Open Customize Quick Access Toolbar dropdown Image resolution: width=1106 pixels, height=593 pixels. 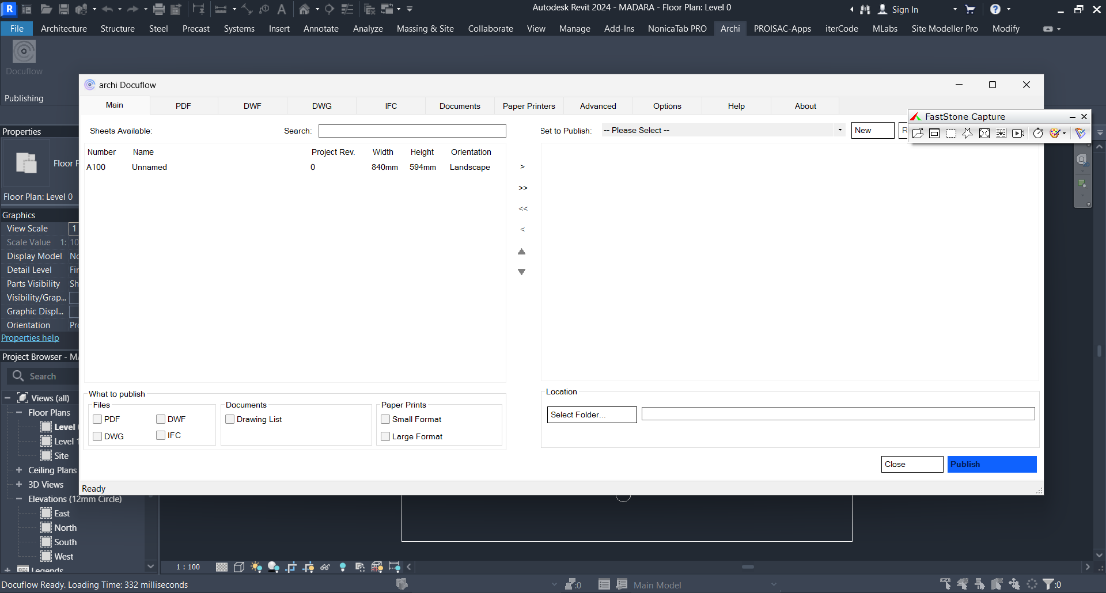tap(410, 9)
